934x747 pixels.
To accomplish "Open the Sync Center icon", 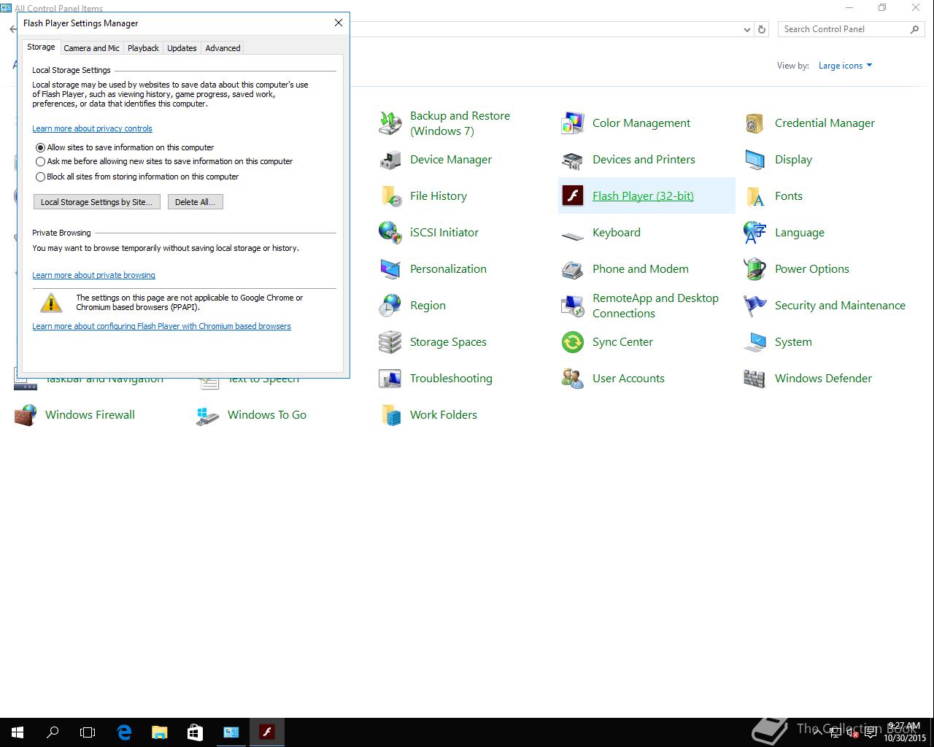I will pos(573,342).
